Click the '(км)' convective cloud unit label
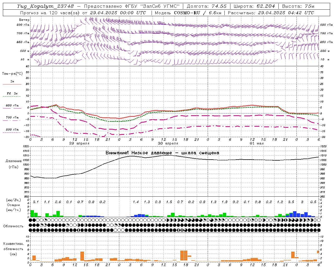 pos(13,254)
